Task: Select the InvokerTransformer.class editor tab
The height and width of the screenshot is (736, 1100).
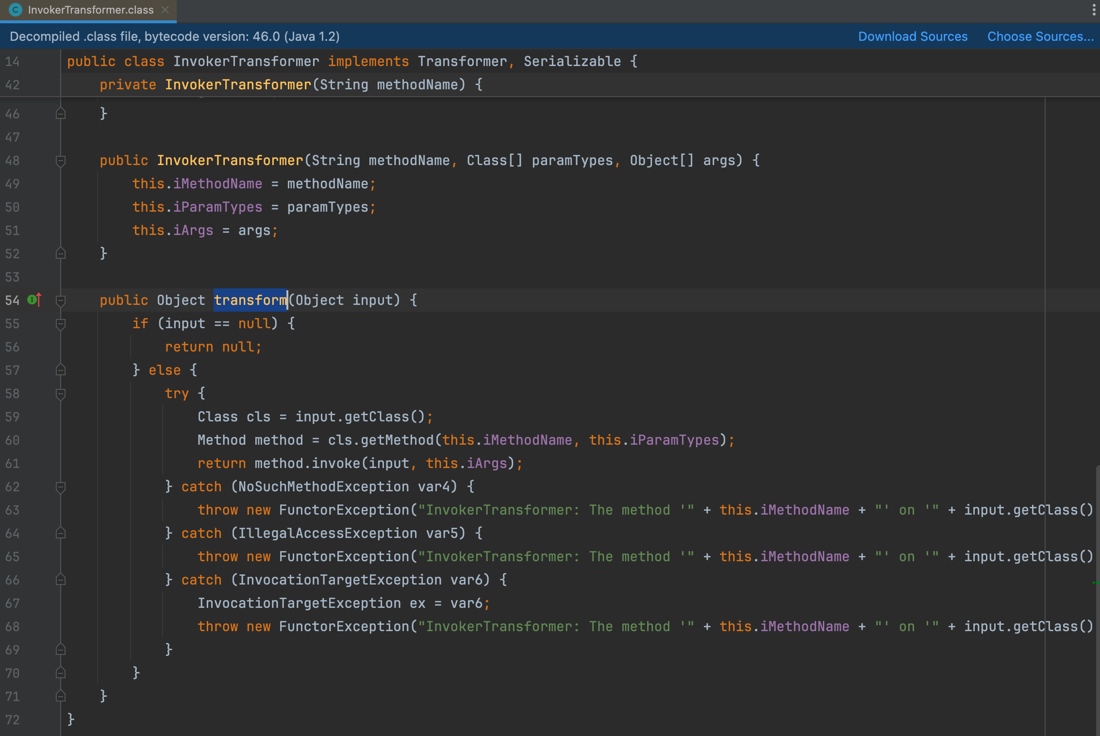Action: (90, 10)
